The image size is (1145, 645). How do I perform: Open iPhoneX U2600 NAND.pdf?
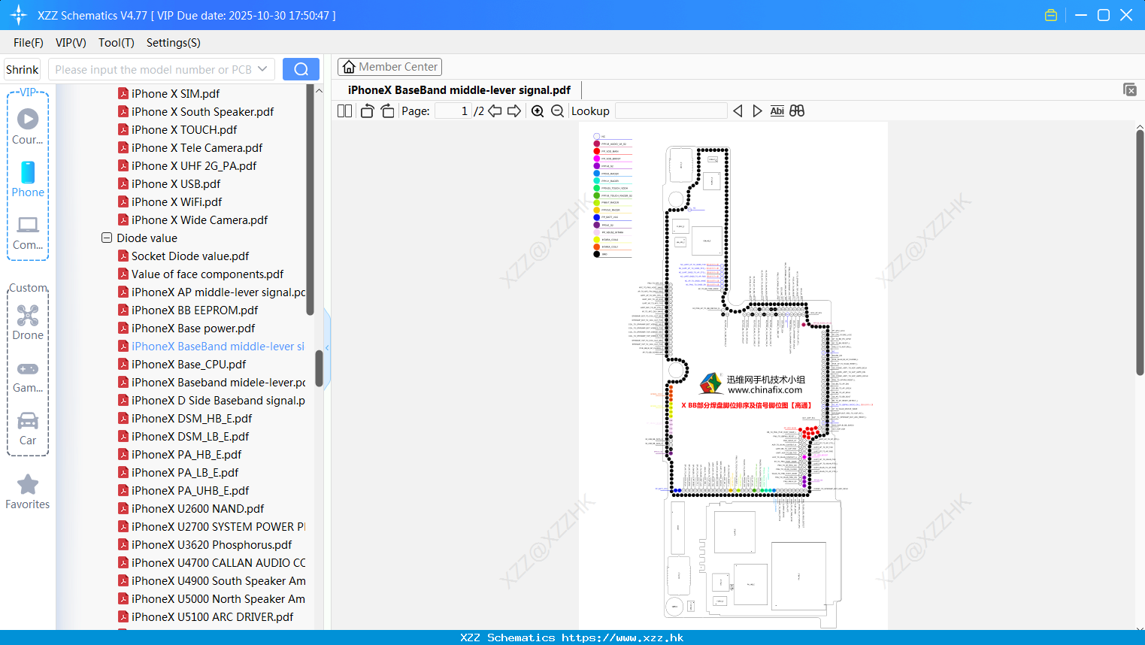tap(191, 508)
